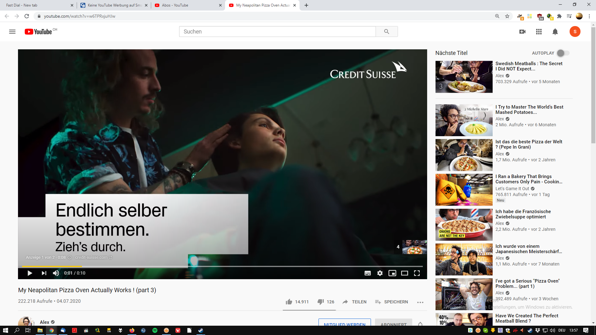This screenshot has width=596, height=335.
Task: Open the YouTube apps grid icon
Action: [x=539, y=32]
